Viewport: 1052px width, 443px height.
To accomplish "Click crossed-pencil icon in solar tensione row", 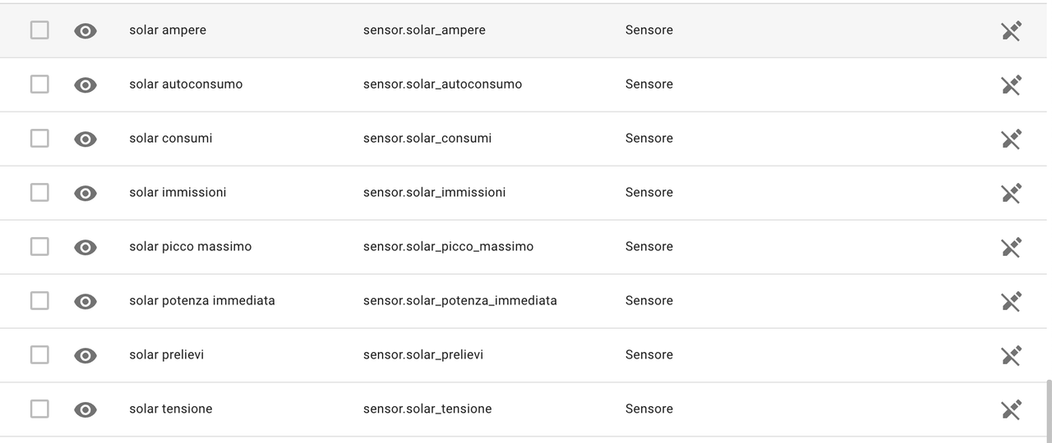I will point(1011,410).
